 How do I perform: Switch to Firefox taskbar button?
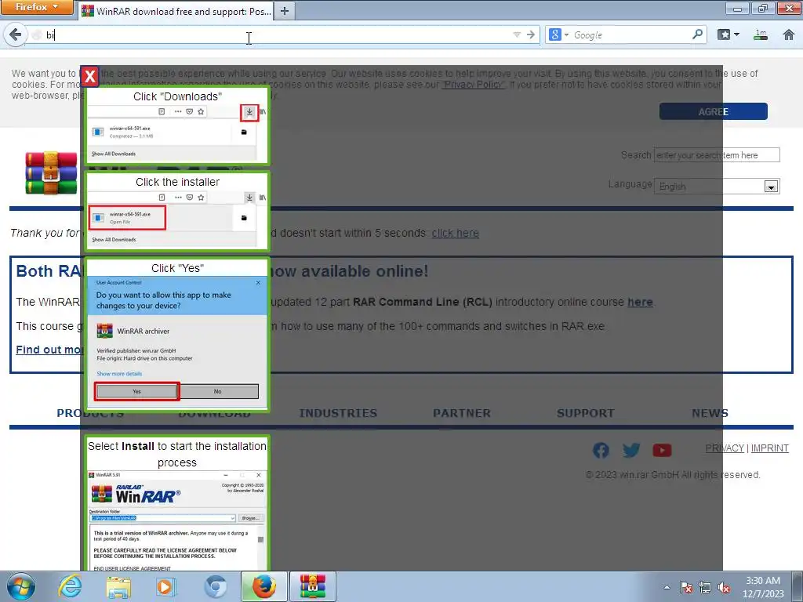pos(264,586)
